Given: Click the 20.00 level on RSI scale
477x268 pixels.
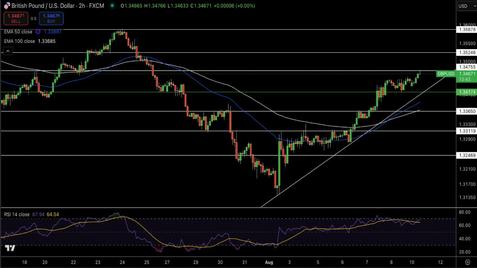Looking at the screenshot, I should pos(464,252).
